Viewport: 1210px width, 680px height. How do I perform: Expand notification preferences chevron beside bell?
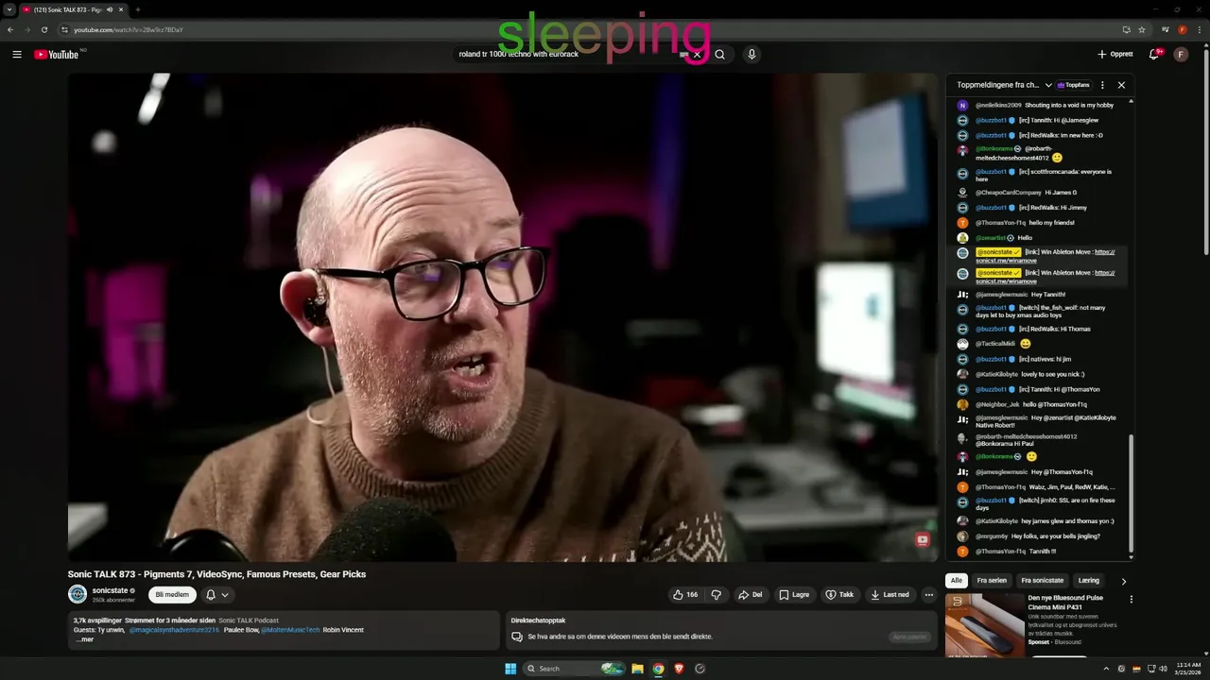pos(225,595)
